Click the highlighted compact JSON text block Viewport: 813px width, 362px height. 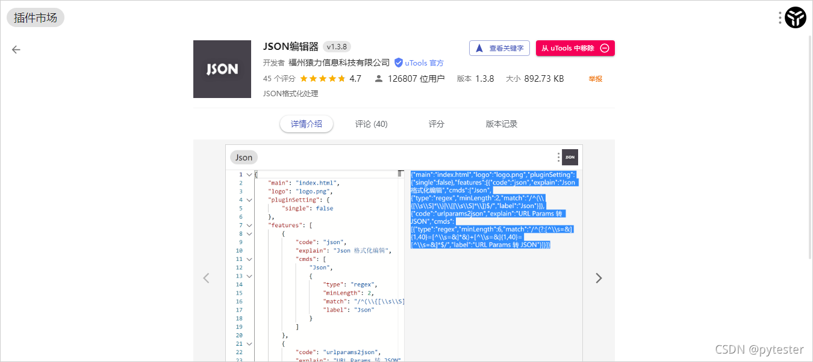tap(493, 210)
